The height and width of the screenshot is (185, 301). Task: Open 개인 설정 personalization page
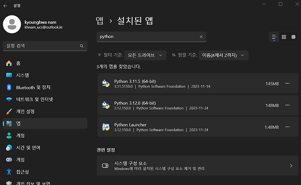(x=45, y=112)
